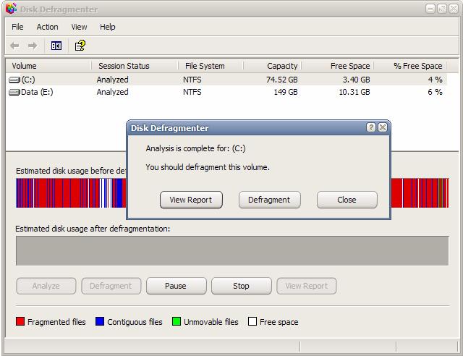Minimize the Disk Defragmenter window
Image resolution: width=463 pixels, height=356 pixels.
430,9
